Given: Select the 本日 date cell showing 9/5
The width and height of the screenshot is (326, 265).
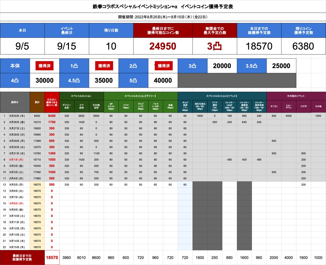Looking at the screenshot, I should (x=22, y=46).
